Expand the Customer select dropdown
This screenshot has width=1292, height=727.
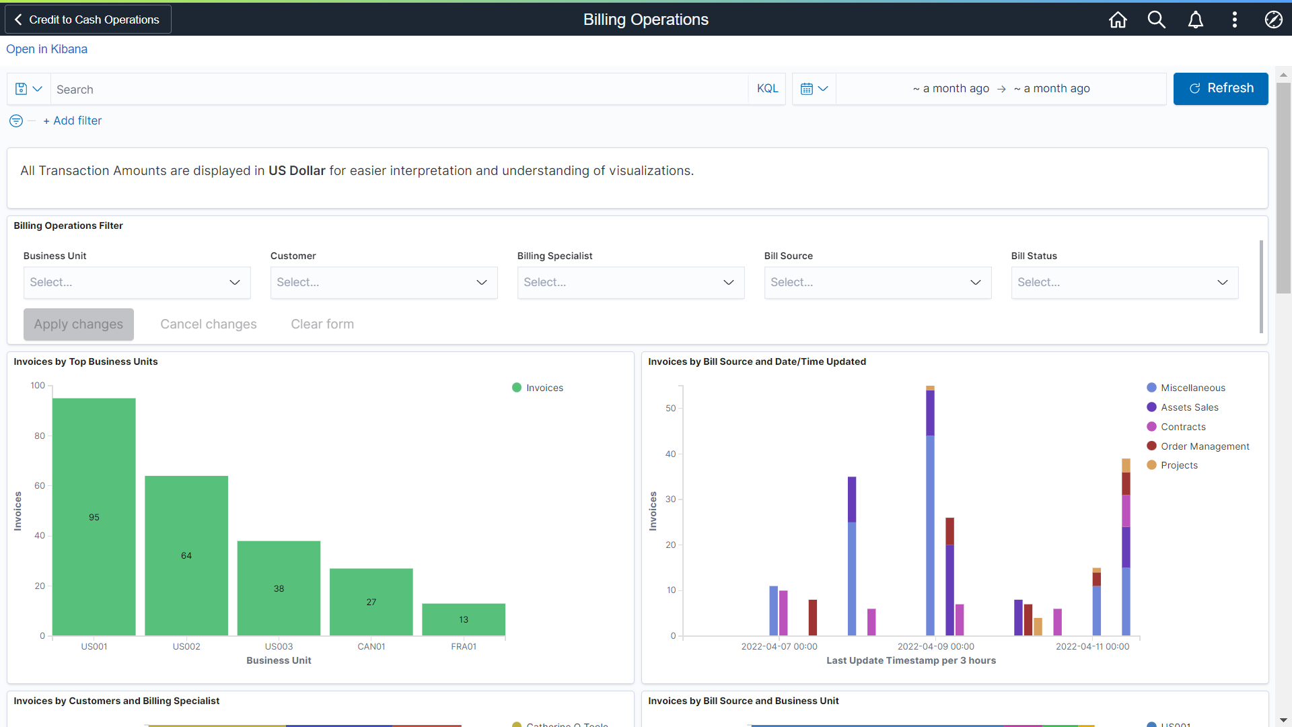pos(384,283)
